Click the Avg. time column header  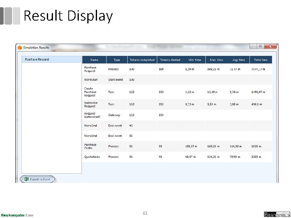[239, 60]
